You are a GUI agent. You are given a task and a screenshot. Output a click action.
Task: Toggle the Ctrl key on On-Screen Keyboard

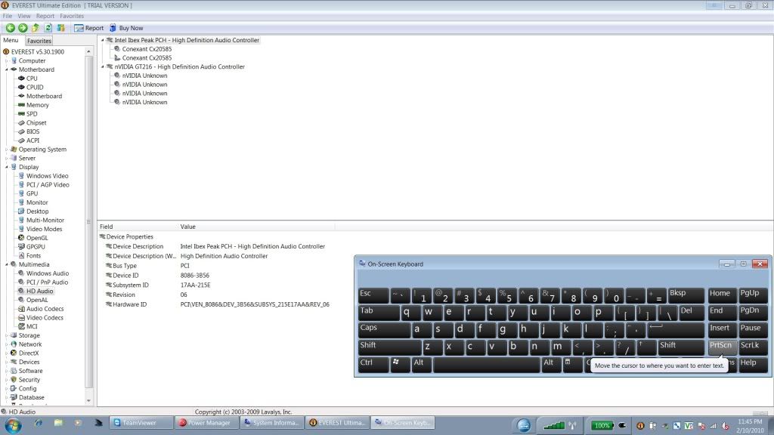pos(373,364)
